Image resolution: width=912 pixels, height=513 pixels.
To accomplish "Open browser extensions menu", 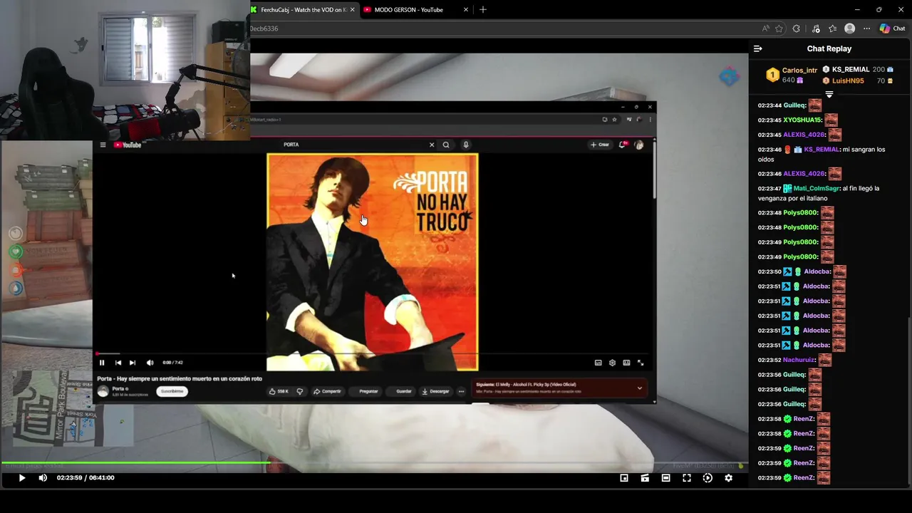I will pyautogui.click(x=797, y=28).
